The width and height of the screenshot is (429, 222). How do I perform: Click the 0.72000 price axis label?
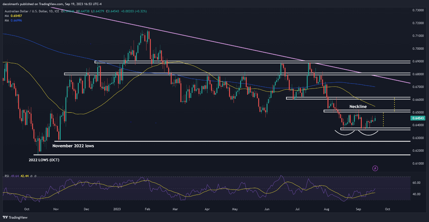[x=418, y=23]
